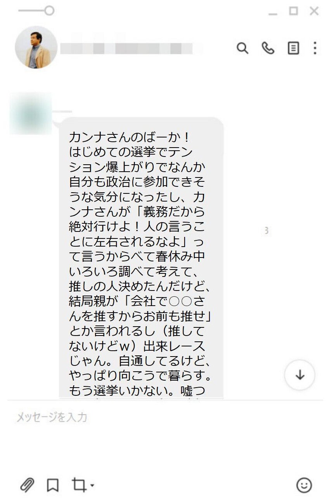Expand the arrow beside the capture tool
The image size is (327, 501).
tap(92, 485)
